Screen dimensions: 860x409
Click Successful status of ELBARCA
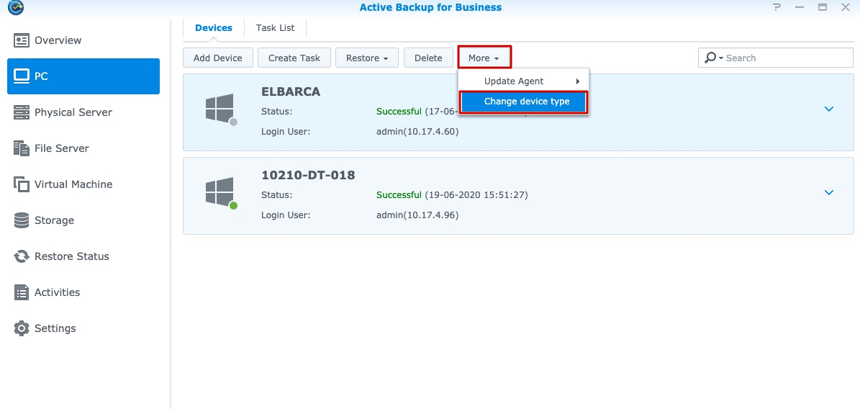click(399, 112)
